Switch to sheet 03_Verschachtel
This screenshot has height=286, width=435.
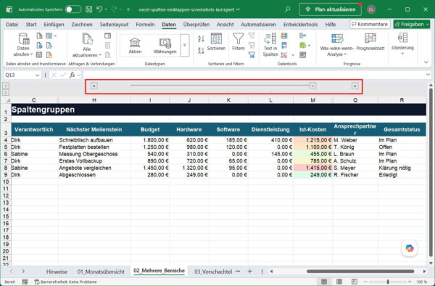(213, 271)
